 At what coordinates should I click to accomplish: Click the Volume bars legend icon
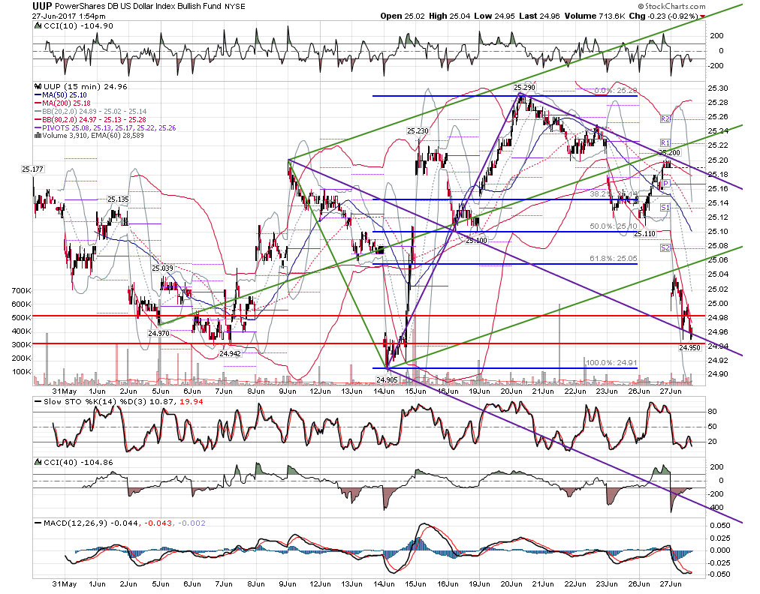tap(38, 136)
